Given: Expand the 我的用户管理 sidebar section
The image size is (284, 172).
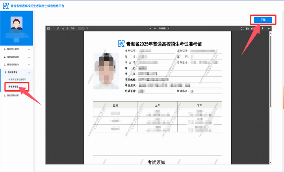Looking at the screenshot, I should pos(16,49).
